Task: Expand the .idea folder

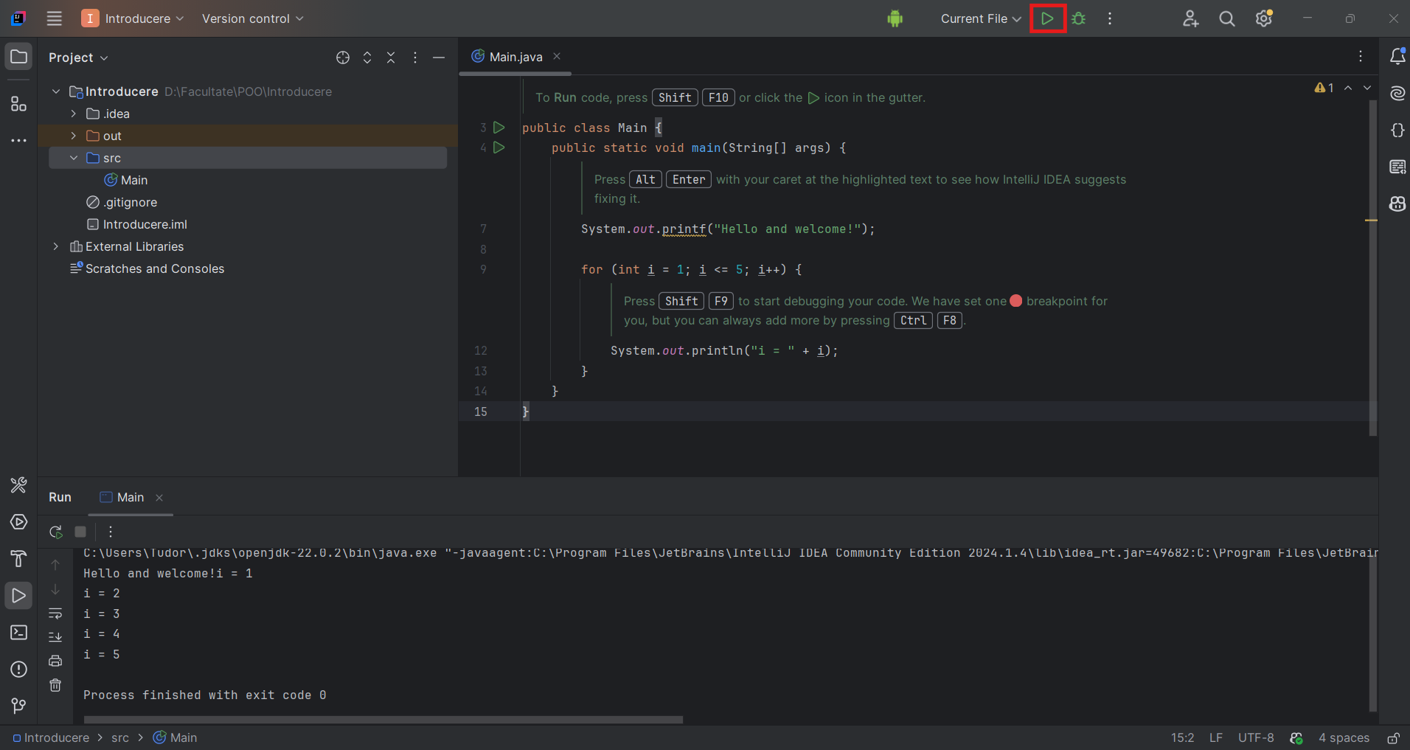Action: [73, 114]
